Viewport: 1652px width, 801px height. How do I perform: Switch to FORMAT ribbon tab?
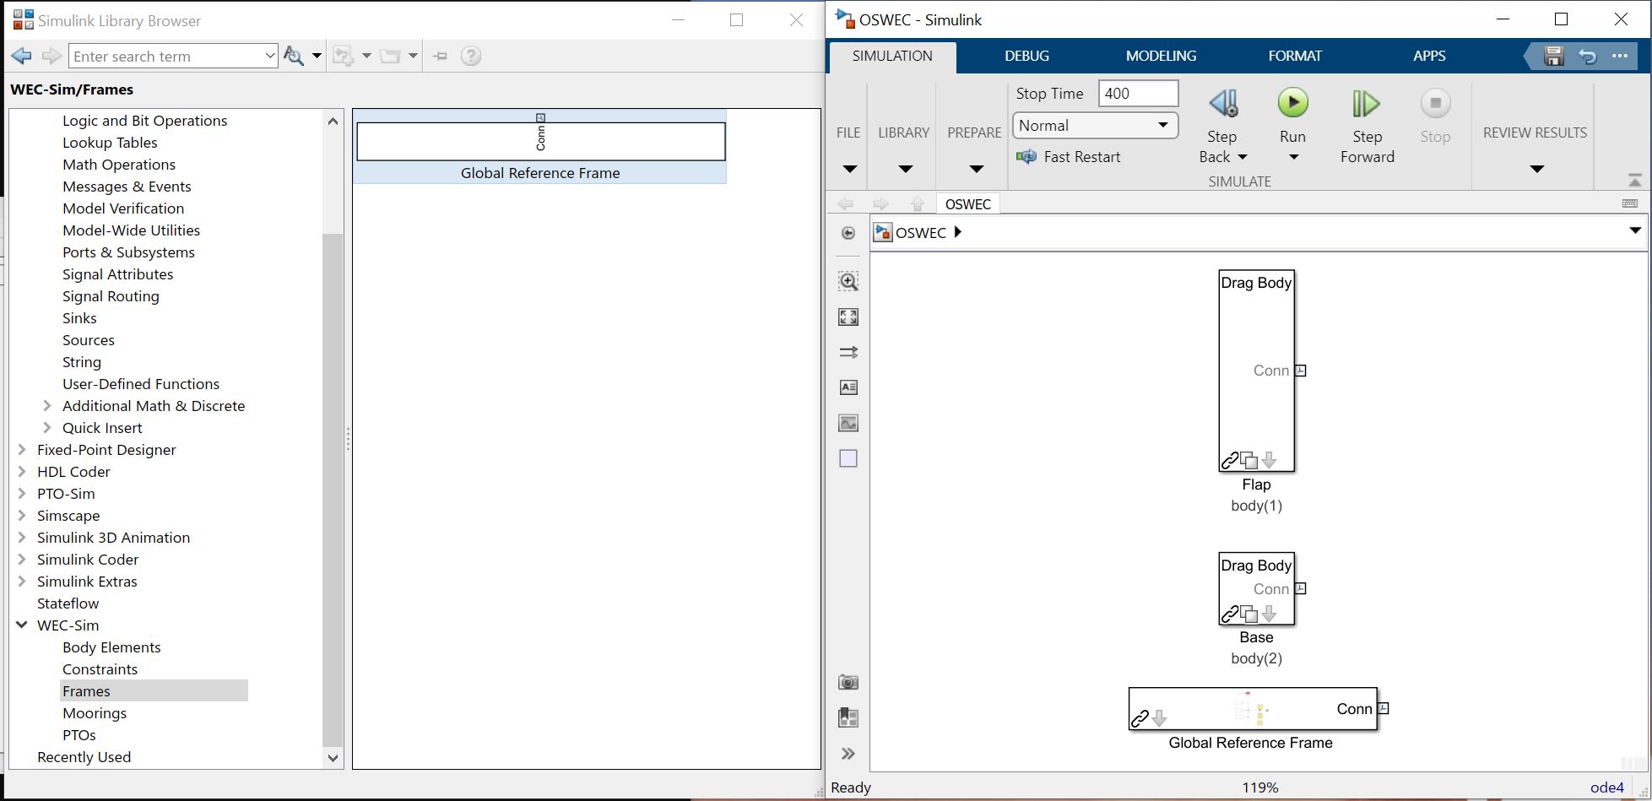1295,56
